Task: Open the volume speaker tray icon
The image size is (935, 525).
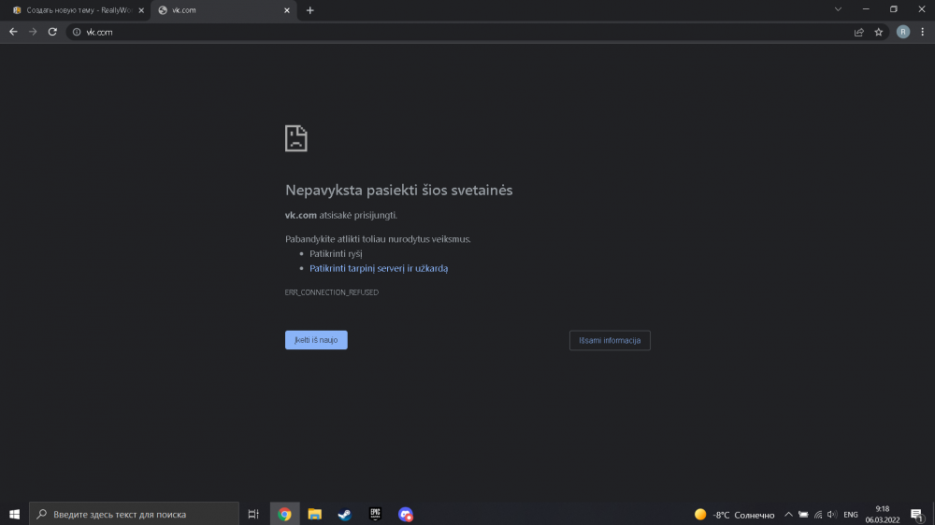Action: 832,515
